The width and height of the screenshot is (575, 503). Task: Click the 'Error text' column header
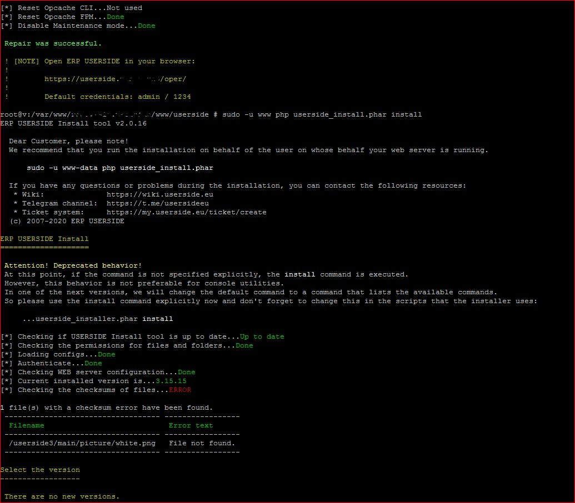pos(191,425)
